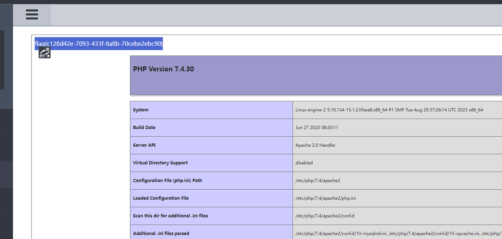
Task: Select Scan this dir for additional .ini label
Action: (170, 216)
